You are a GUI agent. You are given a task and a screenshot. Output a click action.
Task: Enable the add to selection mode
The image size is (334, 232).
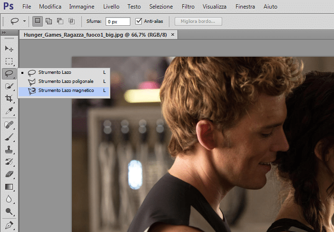tap(49, 21)
